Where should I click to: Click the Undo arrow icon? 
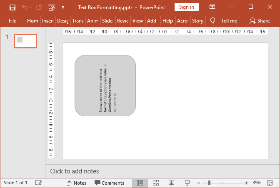pos(25,7)
